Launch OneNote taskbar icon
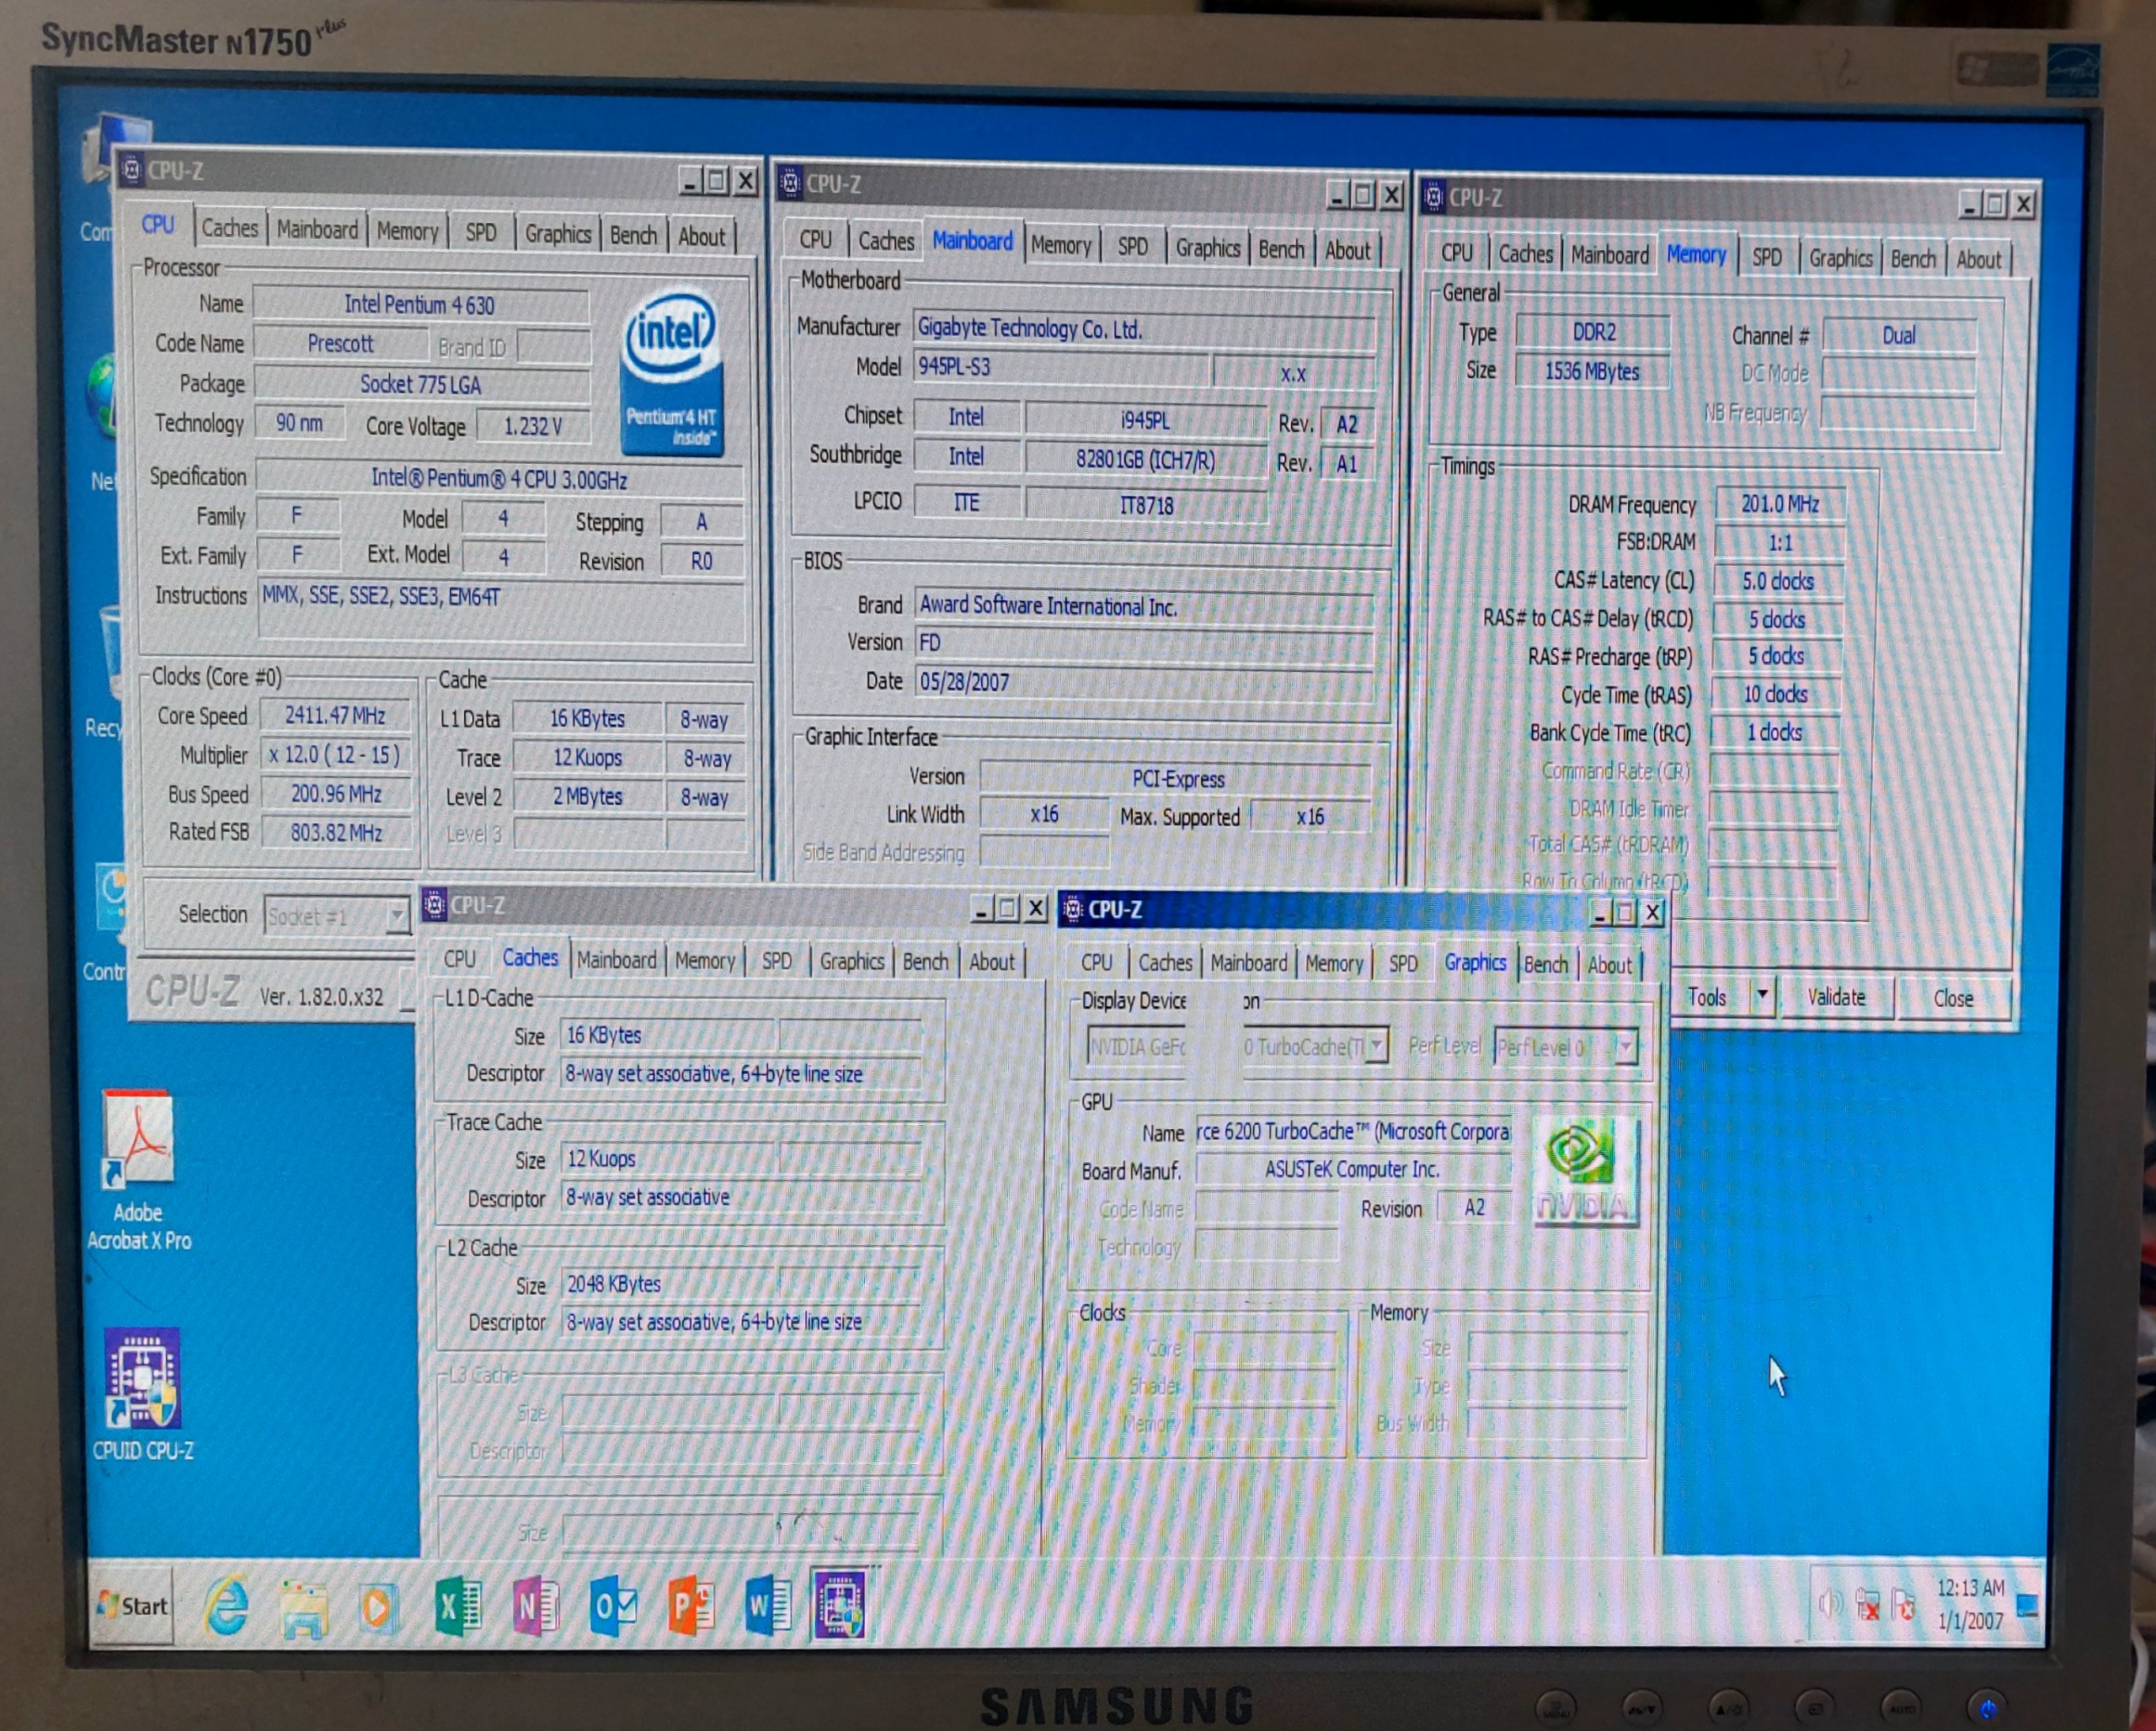 536,1606
